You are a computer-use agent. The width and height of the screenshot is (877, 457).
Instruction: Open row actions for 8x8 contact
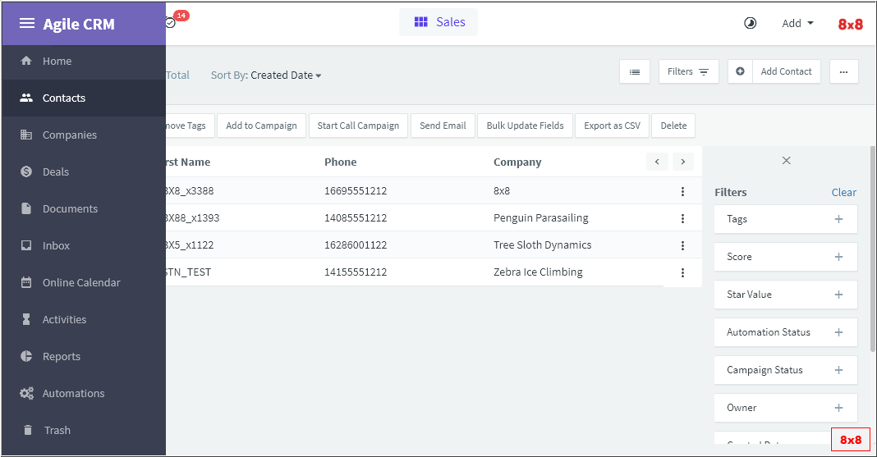point(682,191)
